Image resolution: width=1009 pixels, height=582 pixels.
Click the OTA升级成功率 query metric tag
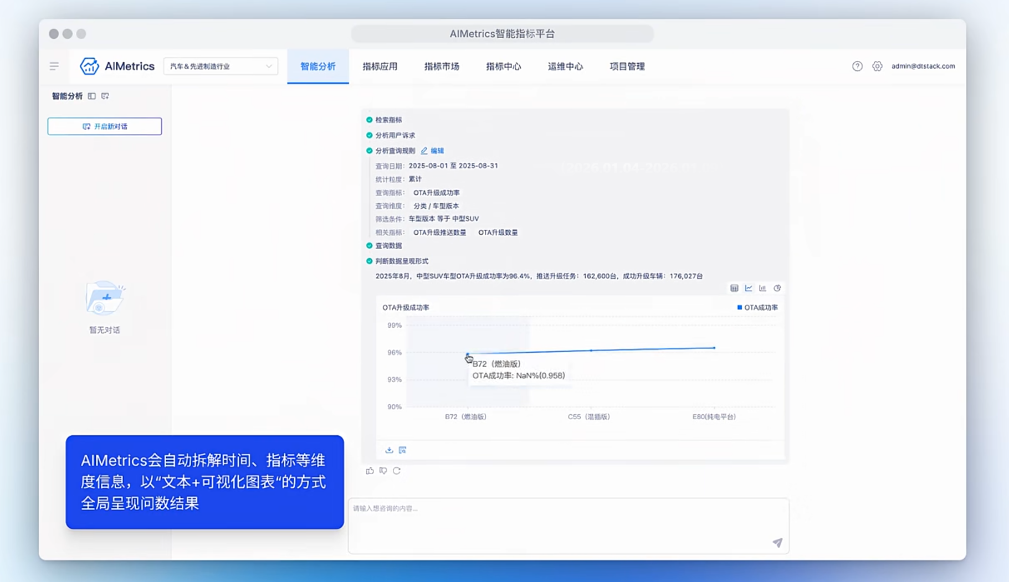click(437, 193)
